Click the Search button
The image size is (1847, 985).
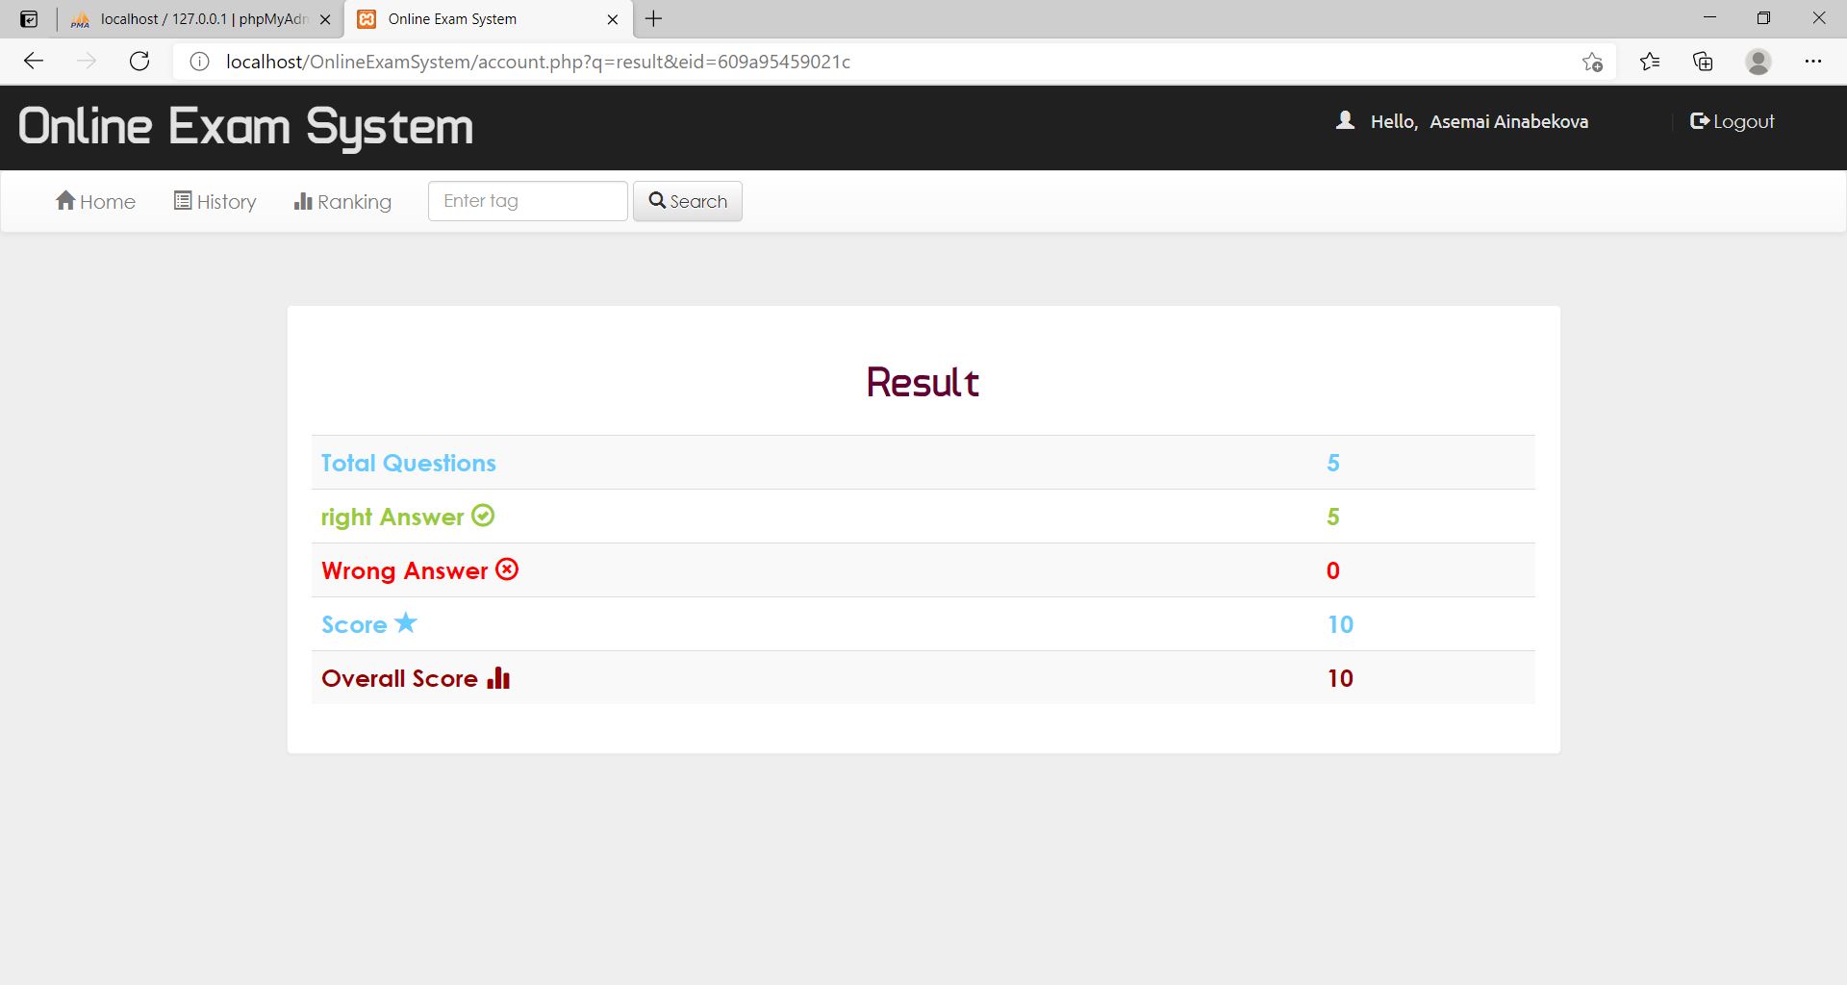688,201
